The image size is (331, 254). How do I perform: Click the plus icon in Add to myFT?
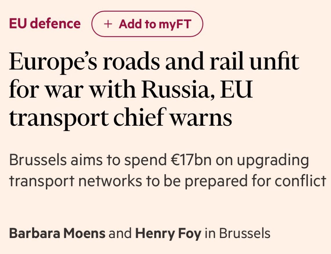[108, 24]
